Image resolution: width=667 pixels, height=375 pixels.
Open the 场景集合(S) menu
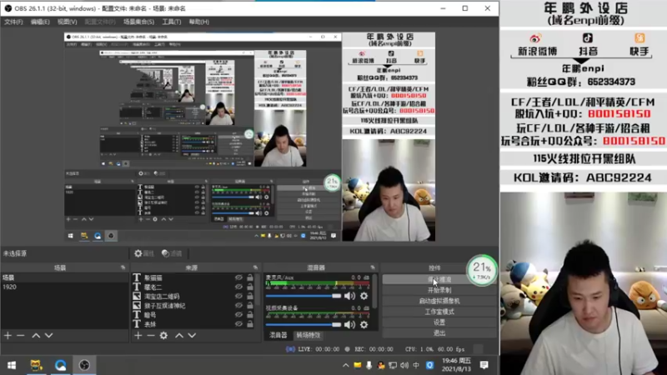click(x=138, y=22)
